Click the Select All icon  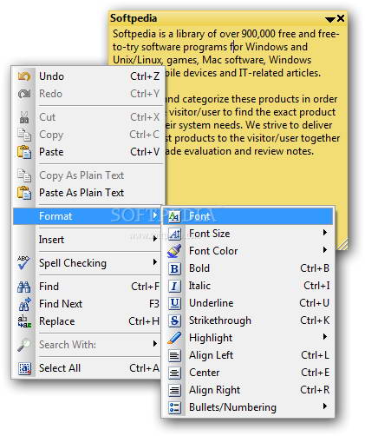point(24,368)
